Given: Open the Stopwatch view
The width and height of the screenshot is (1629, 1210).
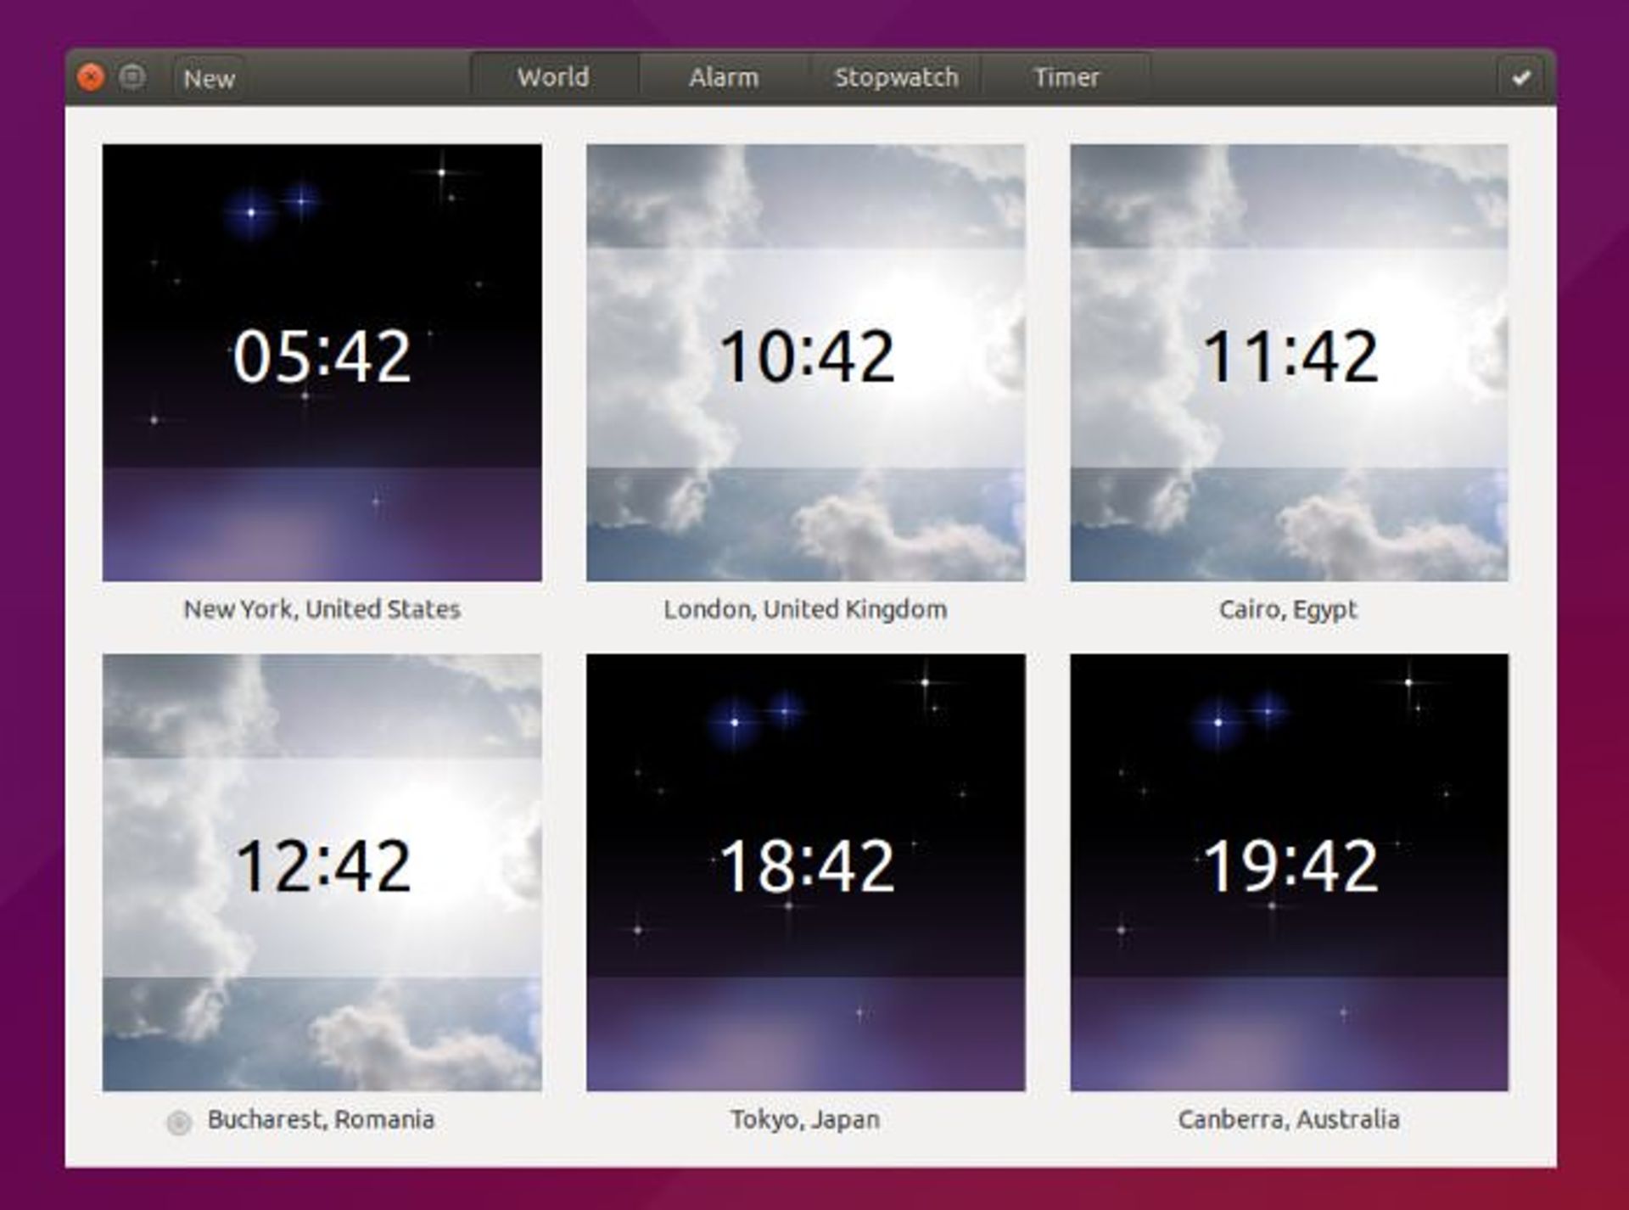Looking at the screenshot, I should (896, 76).
